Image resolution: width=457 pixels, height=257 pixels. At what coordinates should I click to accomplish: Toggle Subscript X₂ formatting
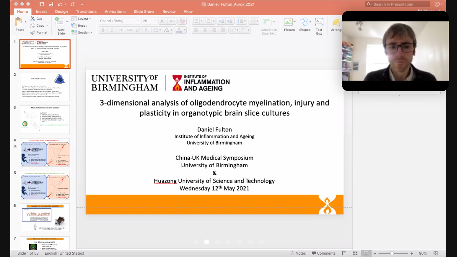pyautogui.click(x=147, y=30)
